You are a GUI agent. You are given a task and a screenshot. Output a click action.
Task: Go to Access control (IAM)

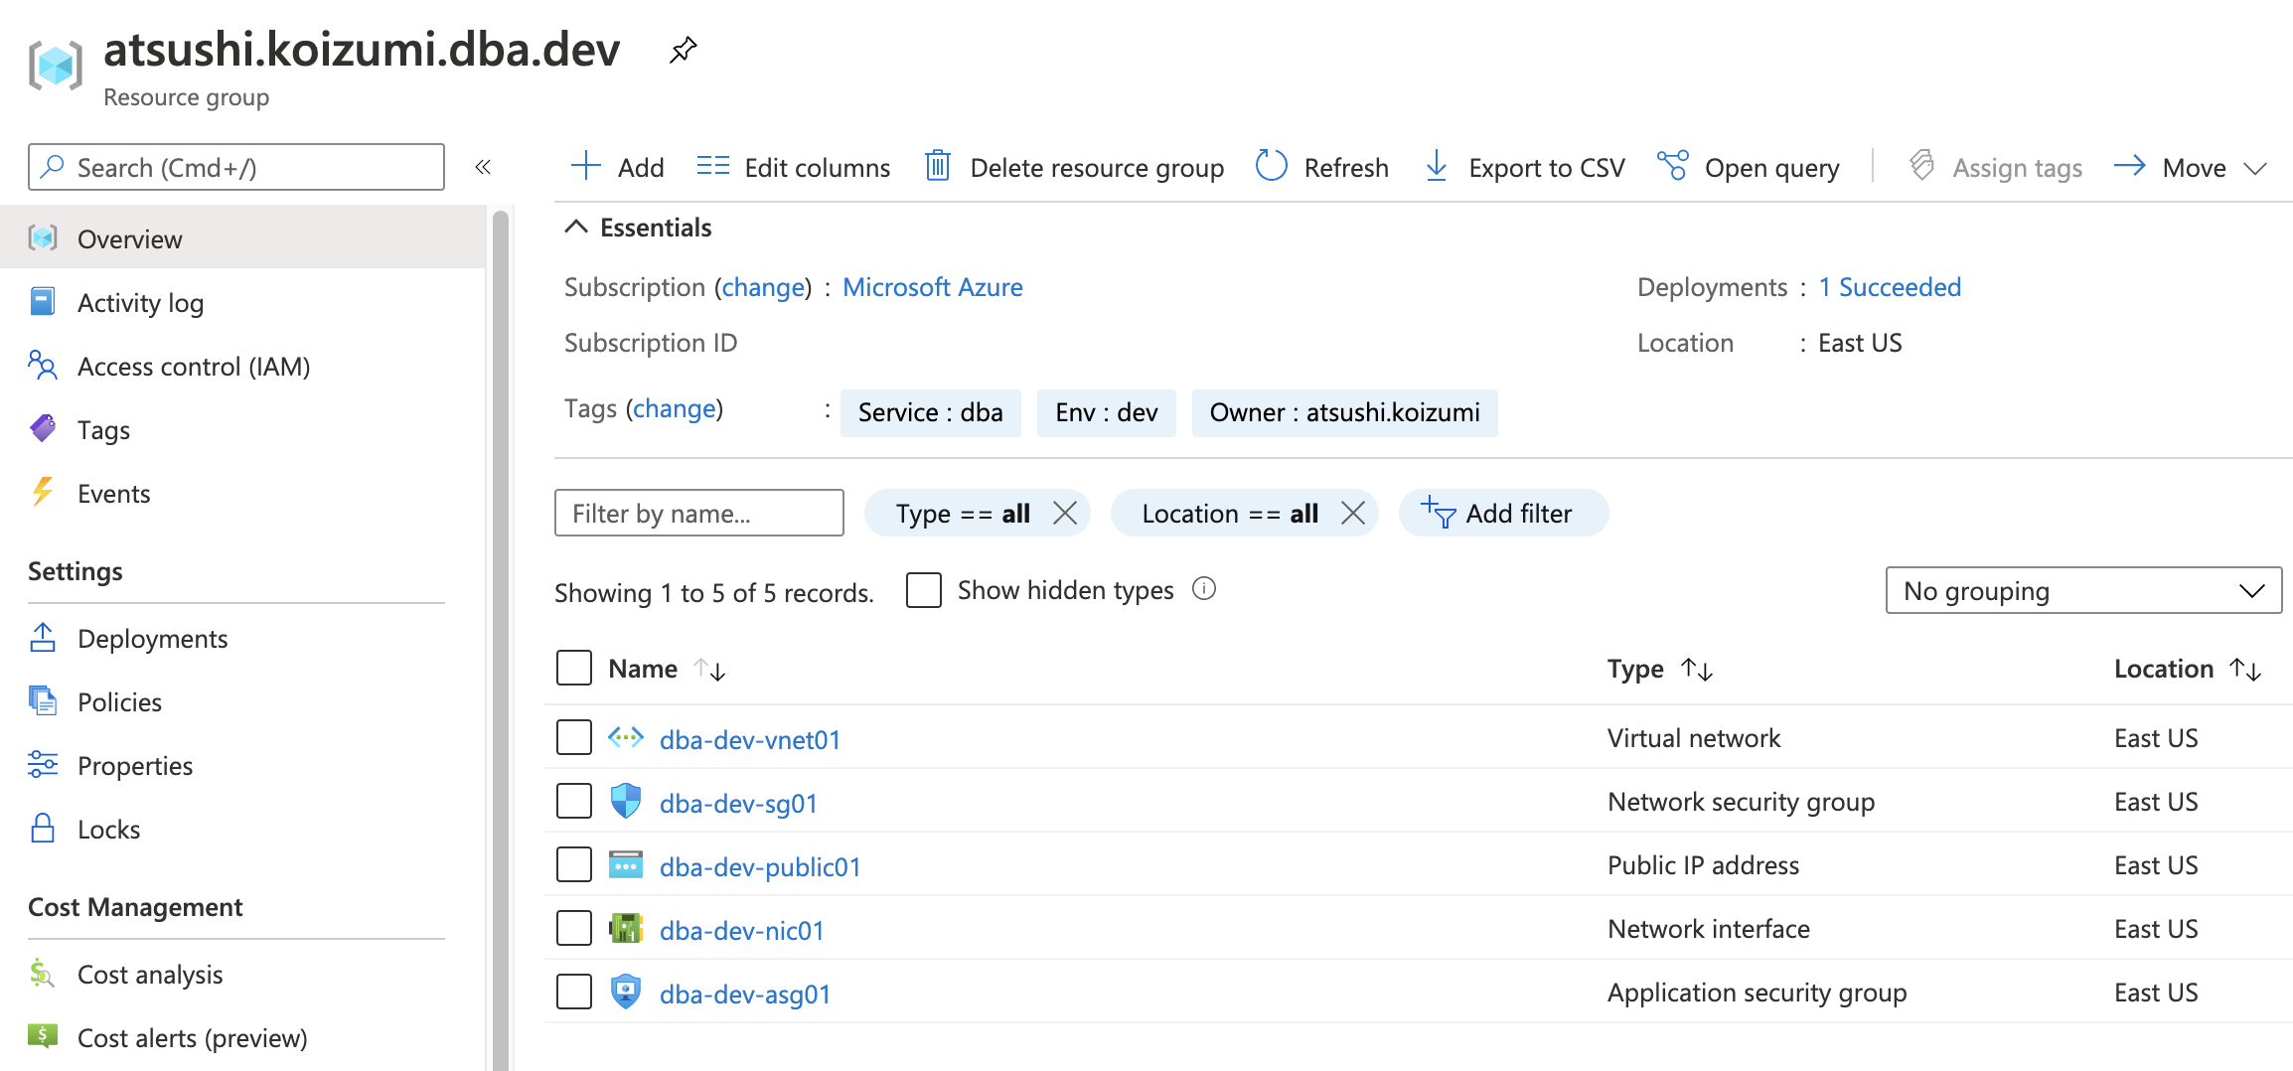click(x=194, y=367)
